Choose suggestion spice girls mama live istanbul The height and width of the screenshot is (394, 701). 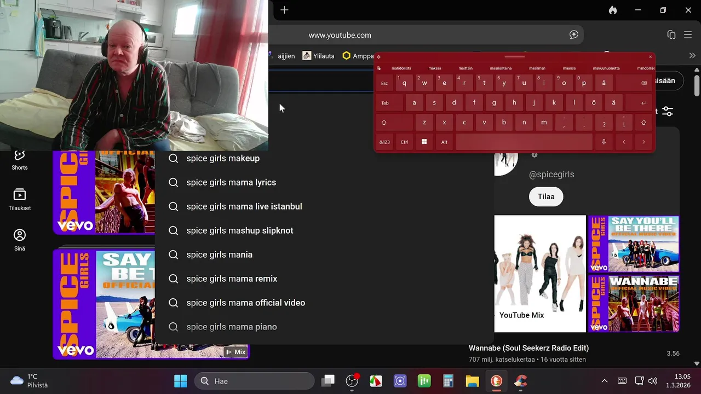coord(324,206)
